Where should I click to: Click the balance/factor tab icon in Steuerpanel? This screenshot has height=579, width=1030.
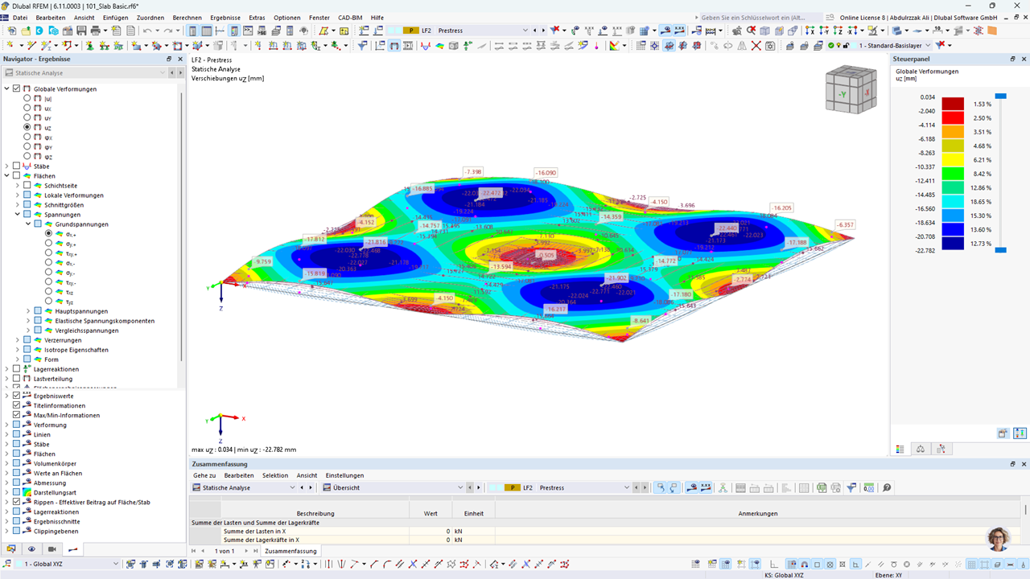pos(921,449)
